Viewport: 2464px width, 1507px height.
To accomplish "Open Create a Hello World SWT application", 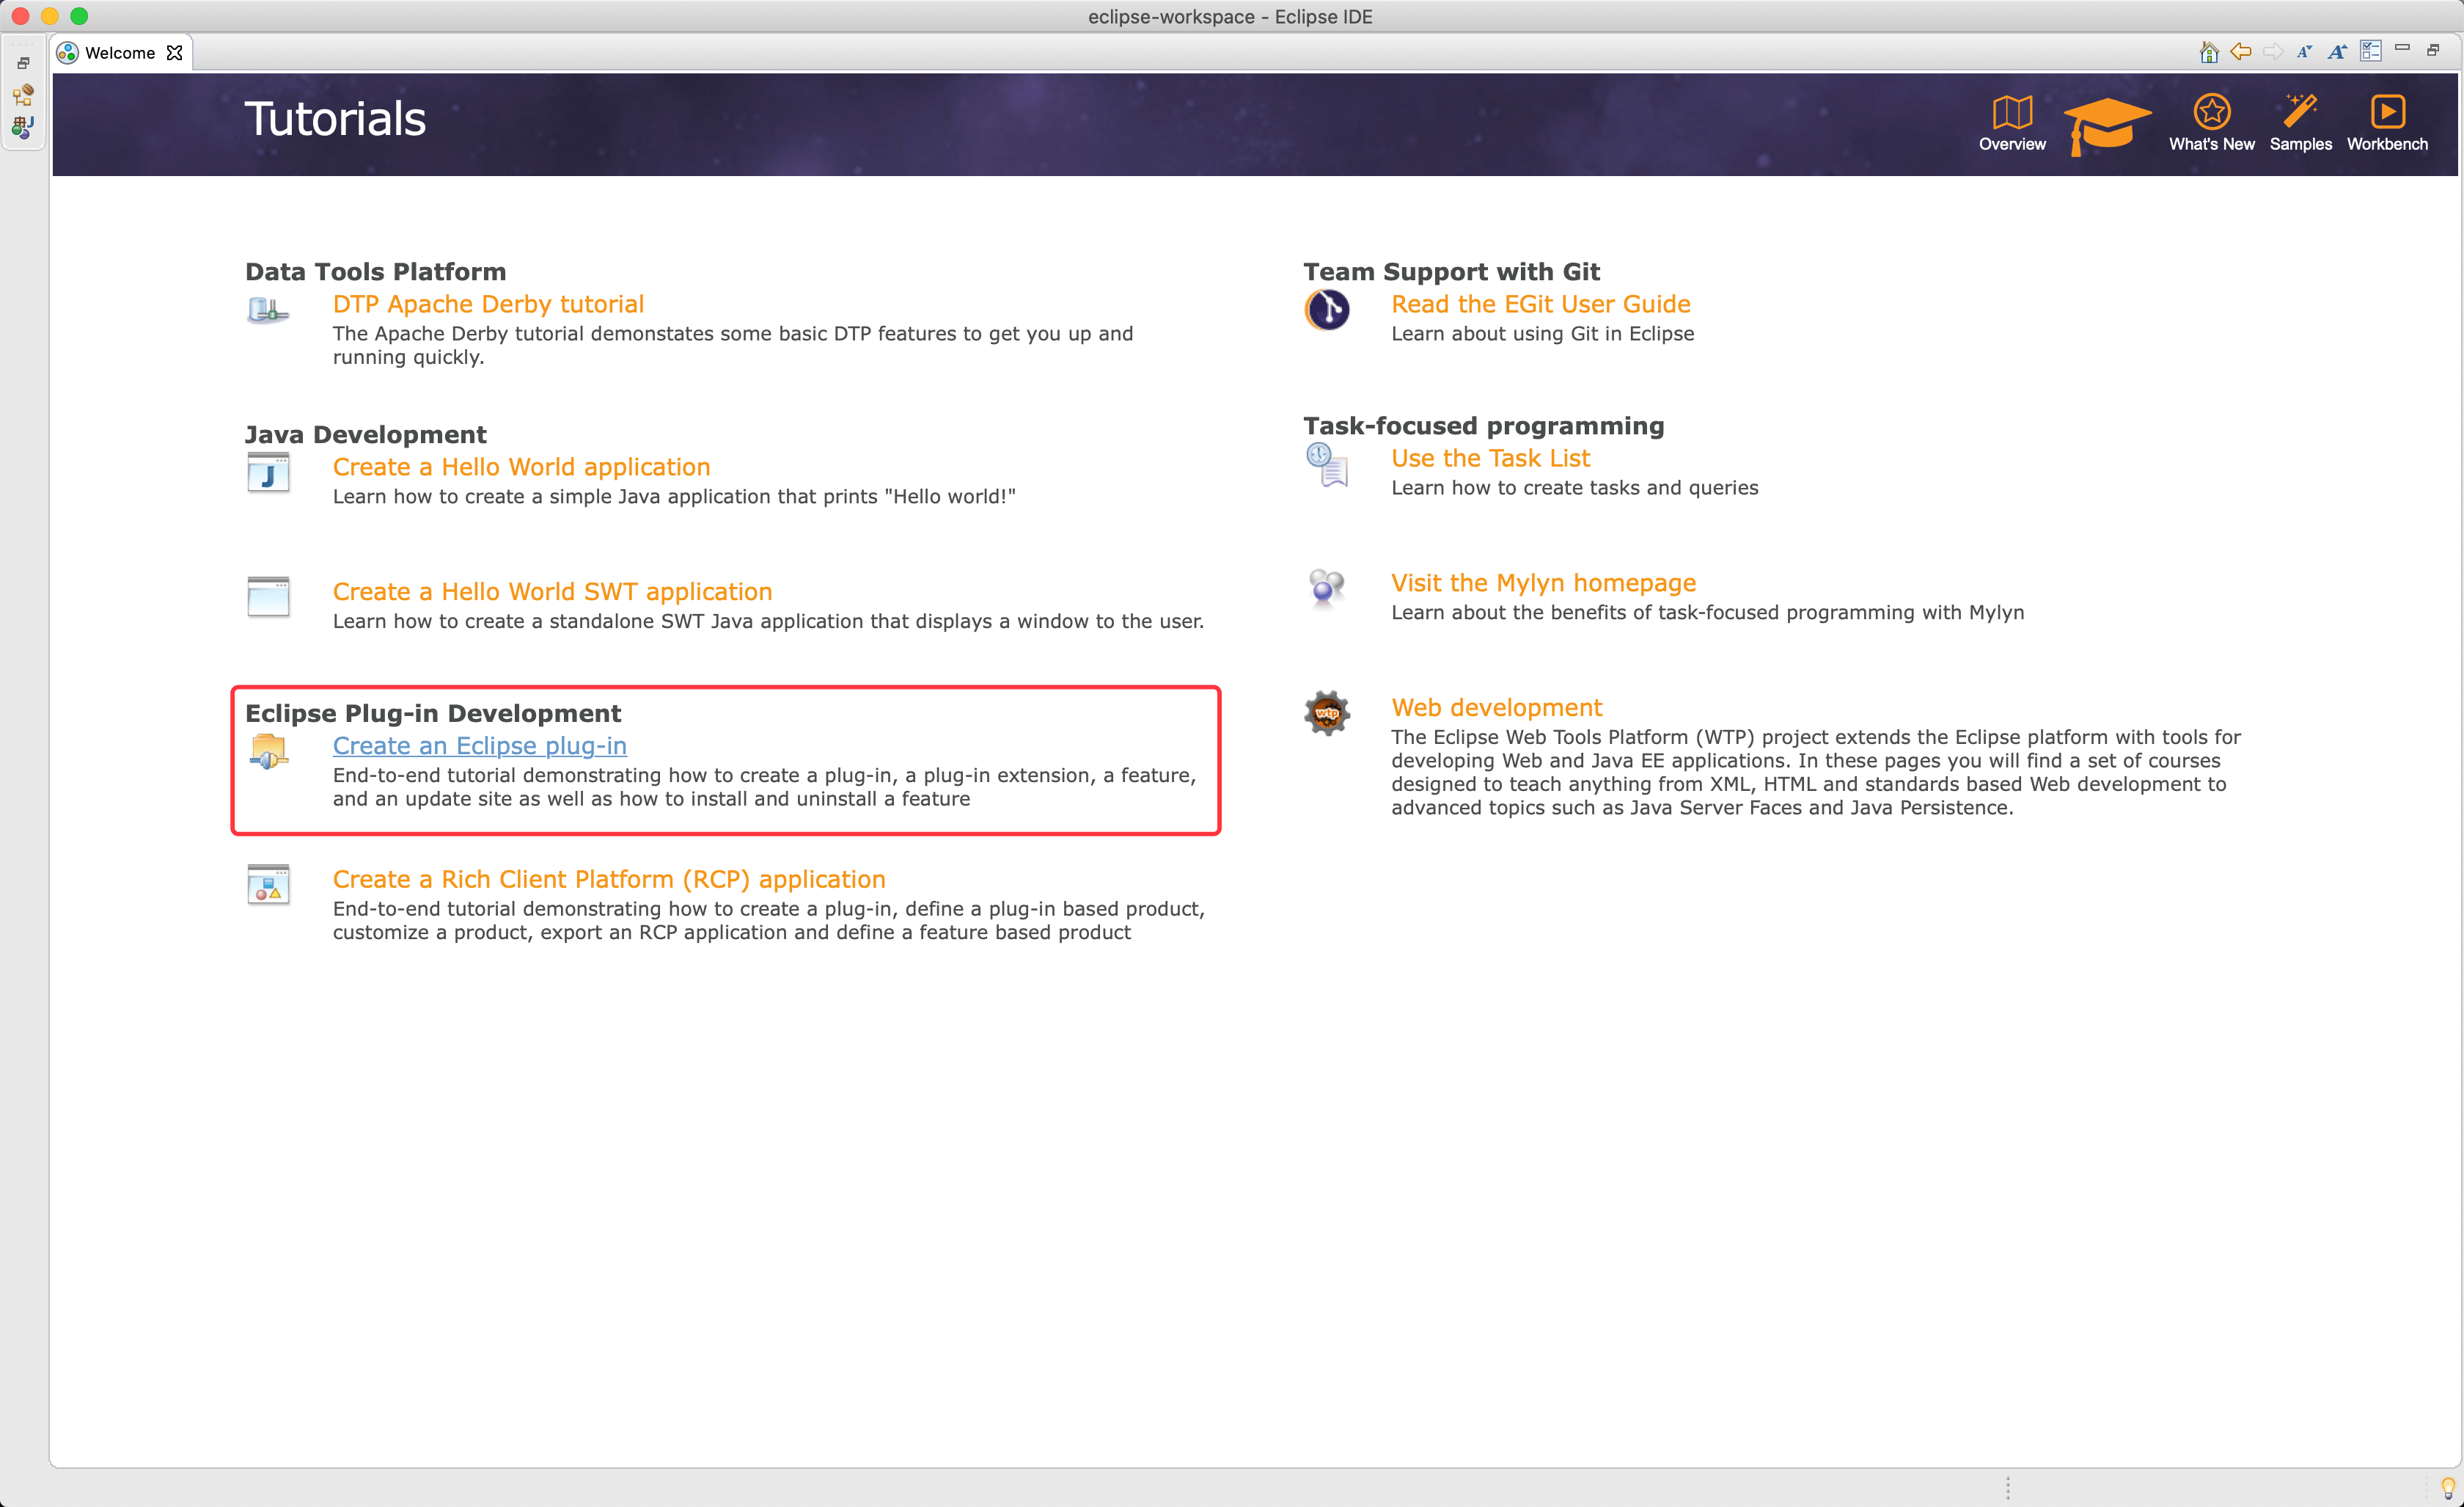I will pyautogui.click(x=552, y=591).
